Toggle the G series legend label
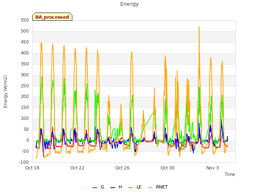 click(102, 187)
